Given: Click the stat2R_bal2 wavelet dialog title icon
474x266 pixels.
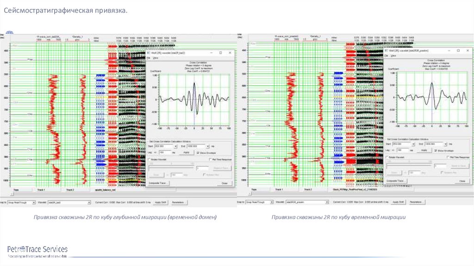Looking at the screenshot, I should click(149, 53).
